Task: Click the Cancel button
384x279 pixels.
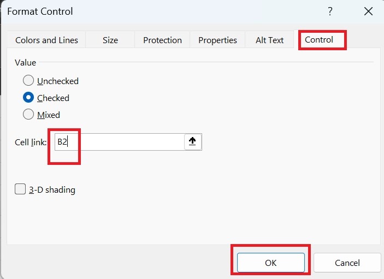Action: 347,263
